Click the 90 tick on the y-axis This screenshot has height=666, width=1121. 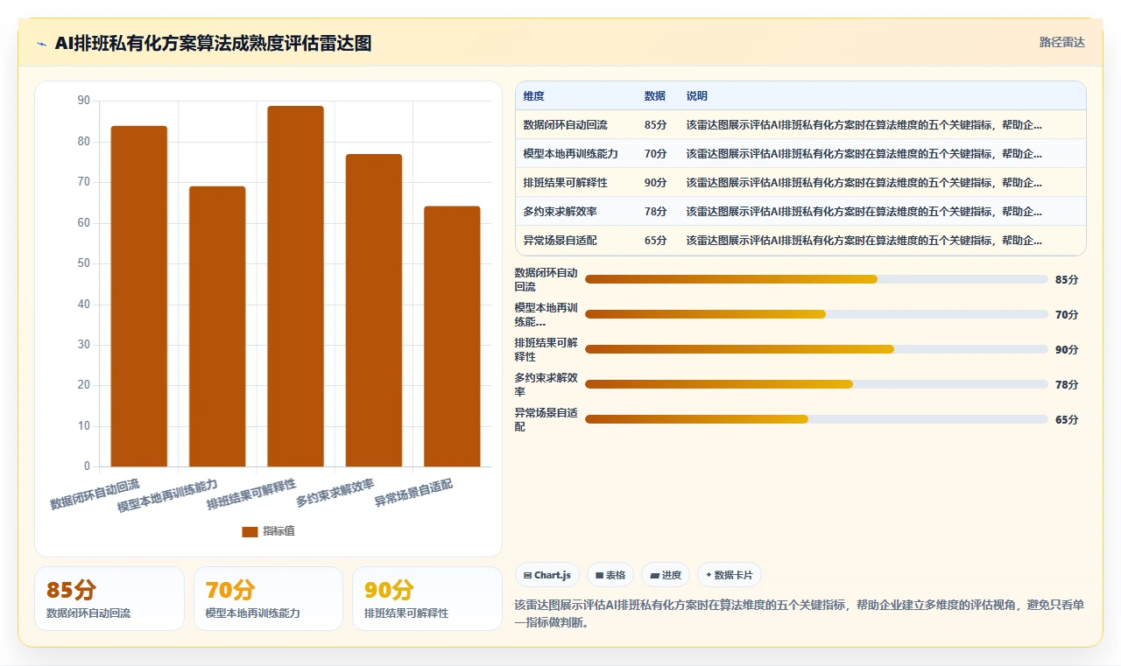[84, 101]
